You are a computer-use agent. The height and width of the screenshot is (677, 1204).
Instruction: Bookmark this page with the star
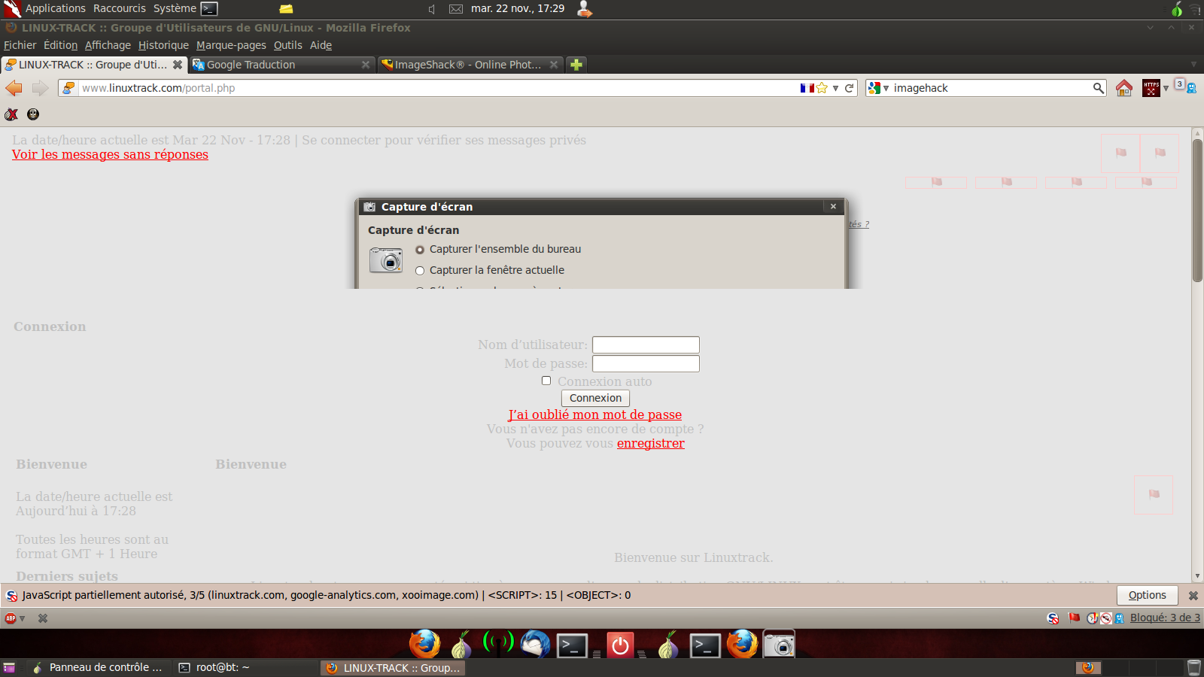[822, 88]
